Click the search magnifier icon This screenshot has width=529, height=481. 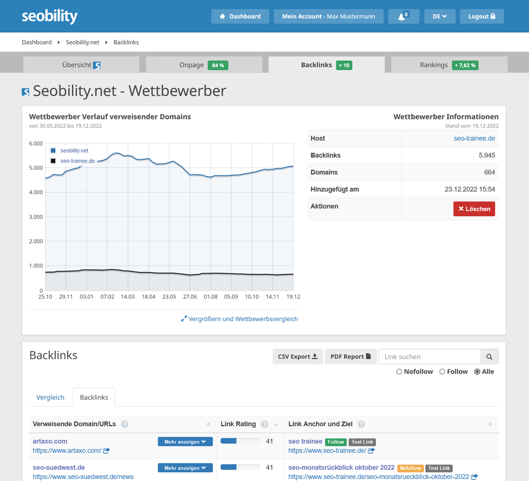point(489,356)
